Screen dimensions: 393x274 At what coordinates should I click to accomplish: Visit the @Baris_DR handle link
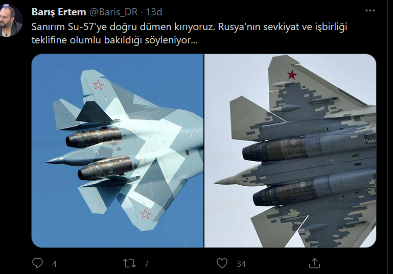tap(113, 12)
